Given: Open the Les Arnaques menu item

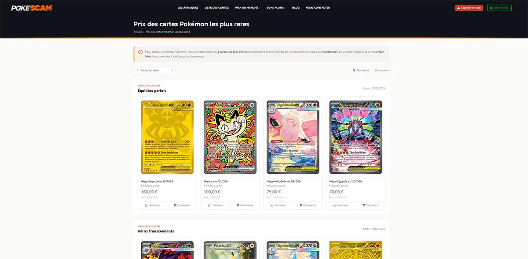Looking at the screenshot, I should tap(188, 7).
